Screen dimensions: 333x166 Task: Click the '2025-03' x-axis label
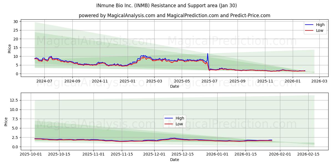[x=154, y=81]
